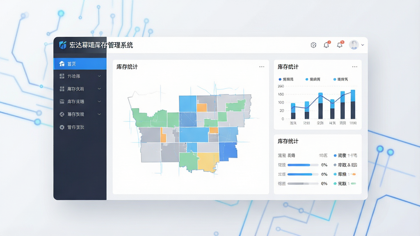Open the three-dot menu on the map card
The height and width of the screenshot is (236, 420).
(262, 67)
